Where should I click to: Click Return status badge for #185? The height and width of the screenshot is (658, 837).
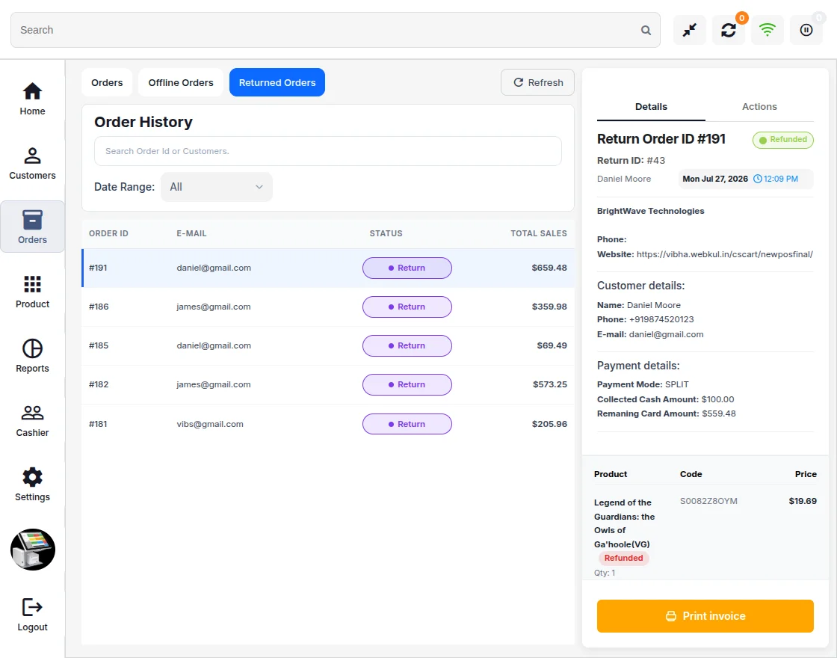[x=407, y=345]
